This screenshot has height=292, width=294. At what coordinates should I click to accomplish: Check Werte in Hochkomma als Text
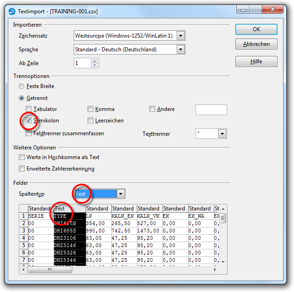click(x=22, y=157)
